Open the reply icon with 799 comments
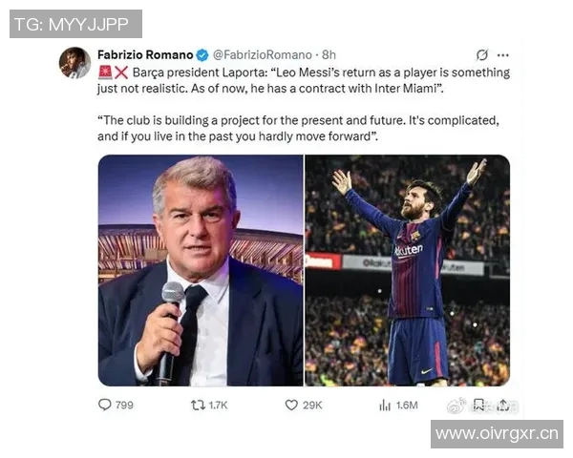 pos(105,405)
